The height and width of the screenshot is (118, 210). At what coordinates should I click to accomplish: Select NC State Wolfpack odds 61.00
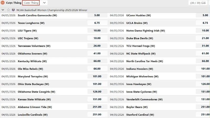[203, 53]
